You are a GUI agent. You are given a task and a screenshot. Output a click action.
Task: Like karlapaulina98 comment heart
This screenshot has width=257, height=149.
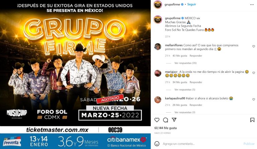[x=254, y=100]
